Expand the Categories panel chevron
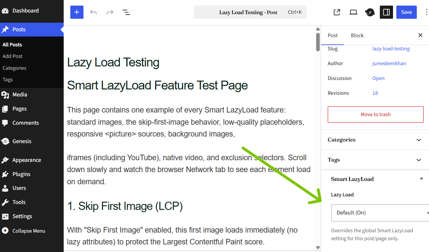Image resolution: width=429 pixels, height=252 pixels. tap(419, 140)
